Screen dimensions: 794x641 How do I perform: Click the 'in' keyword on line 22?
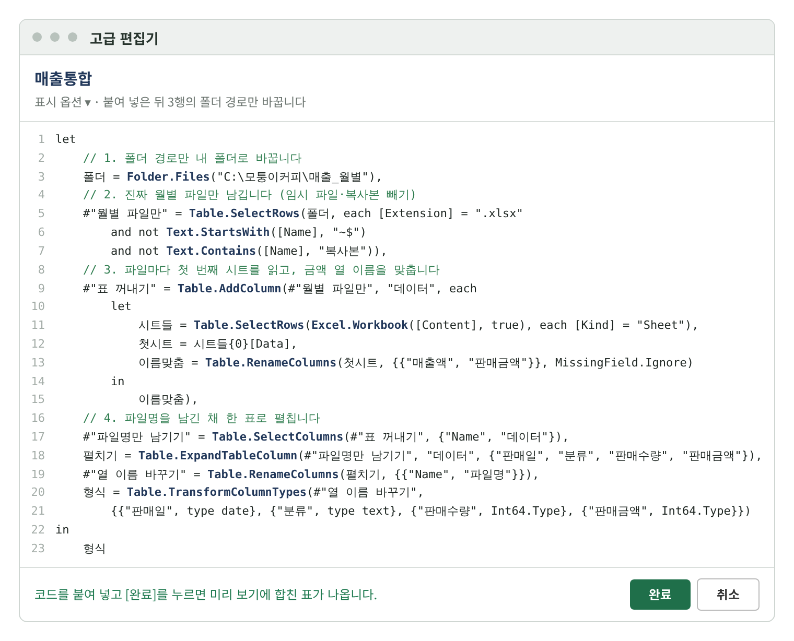coord(62,529)
